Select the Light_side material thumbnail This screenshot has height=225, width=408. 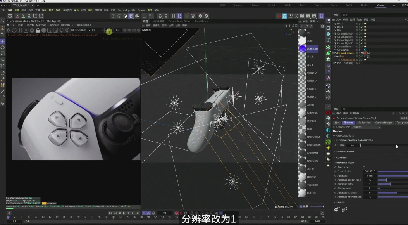pyautogui.click(x=302, y=49)
